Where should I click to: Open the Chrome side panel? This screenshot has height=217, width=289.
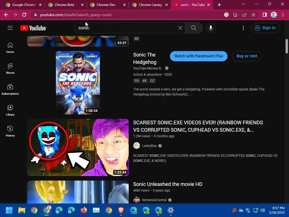[x=265, y=15]
